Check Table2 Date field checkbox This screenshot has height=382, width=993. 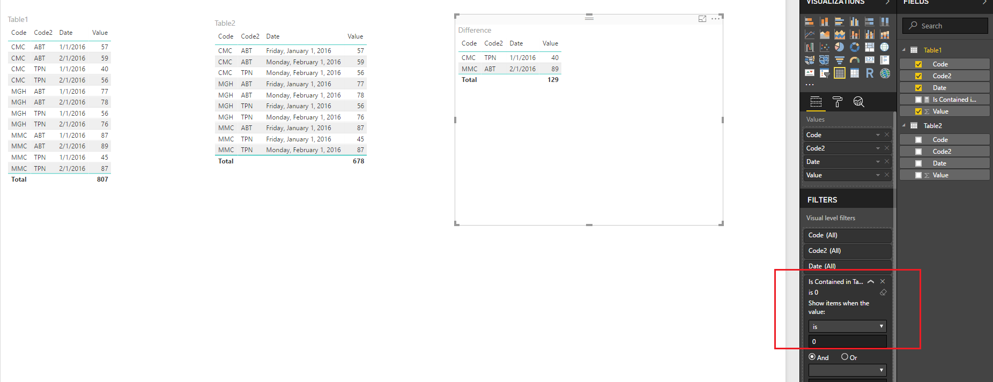(918, 163)
